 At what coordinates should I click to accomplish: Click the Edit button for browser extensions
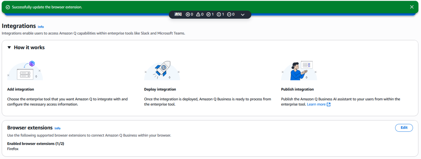coord(404,128)
